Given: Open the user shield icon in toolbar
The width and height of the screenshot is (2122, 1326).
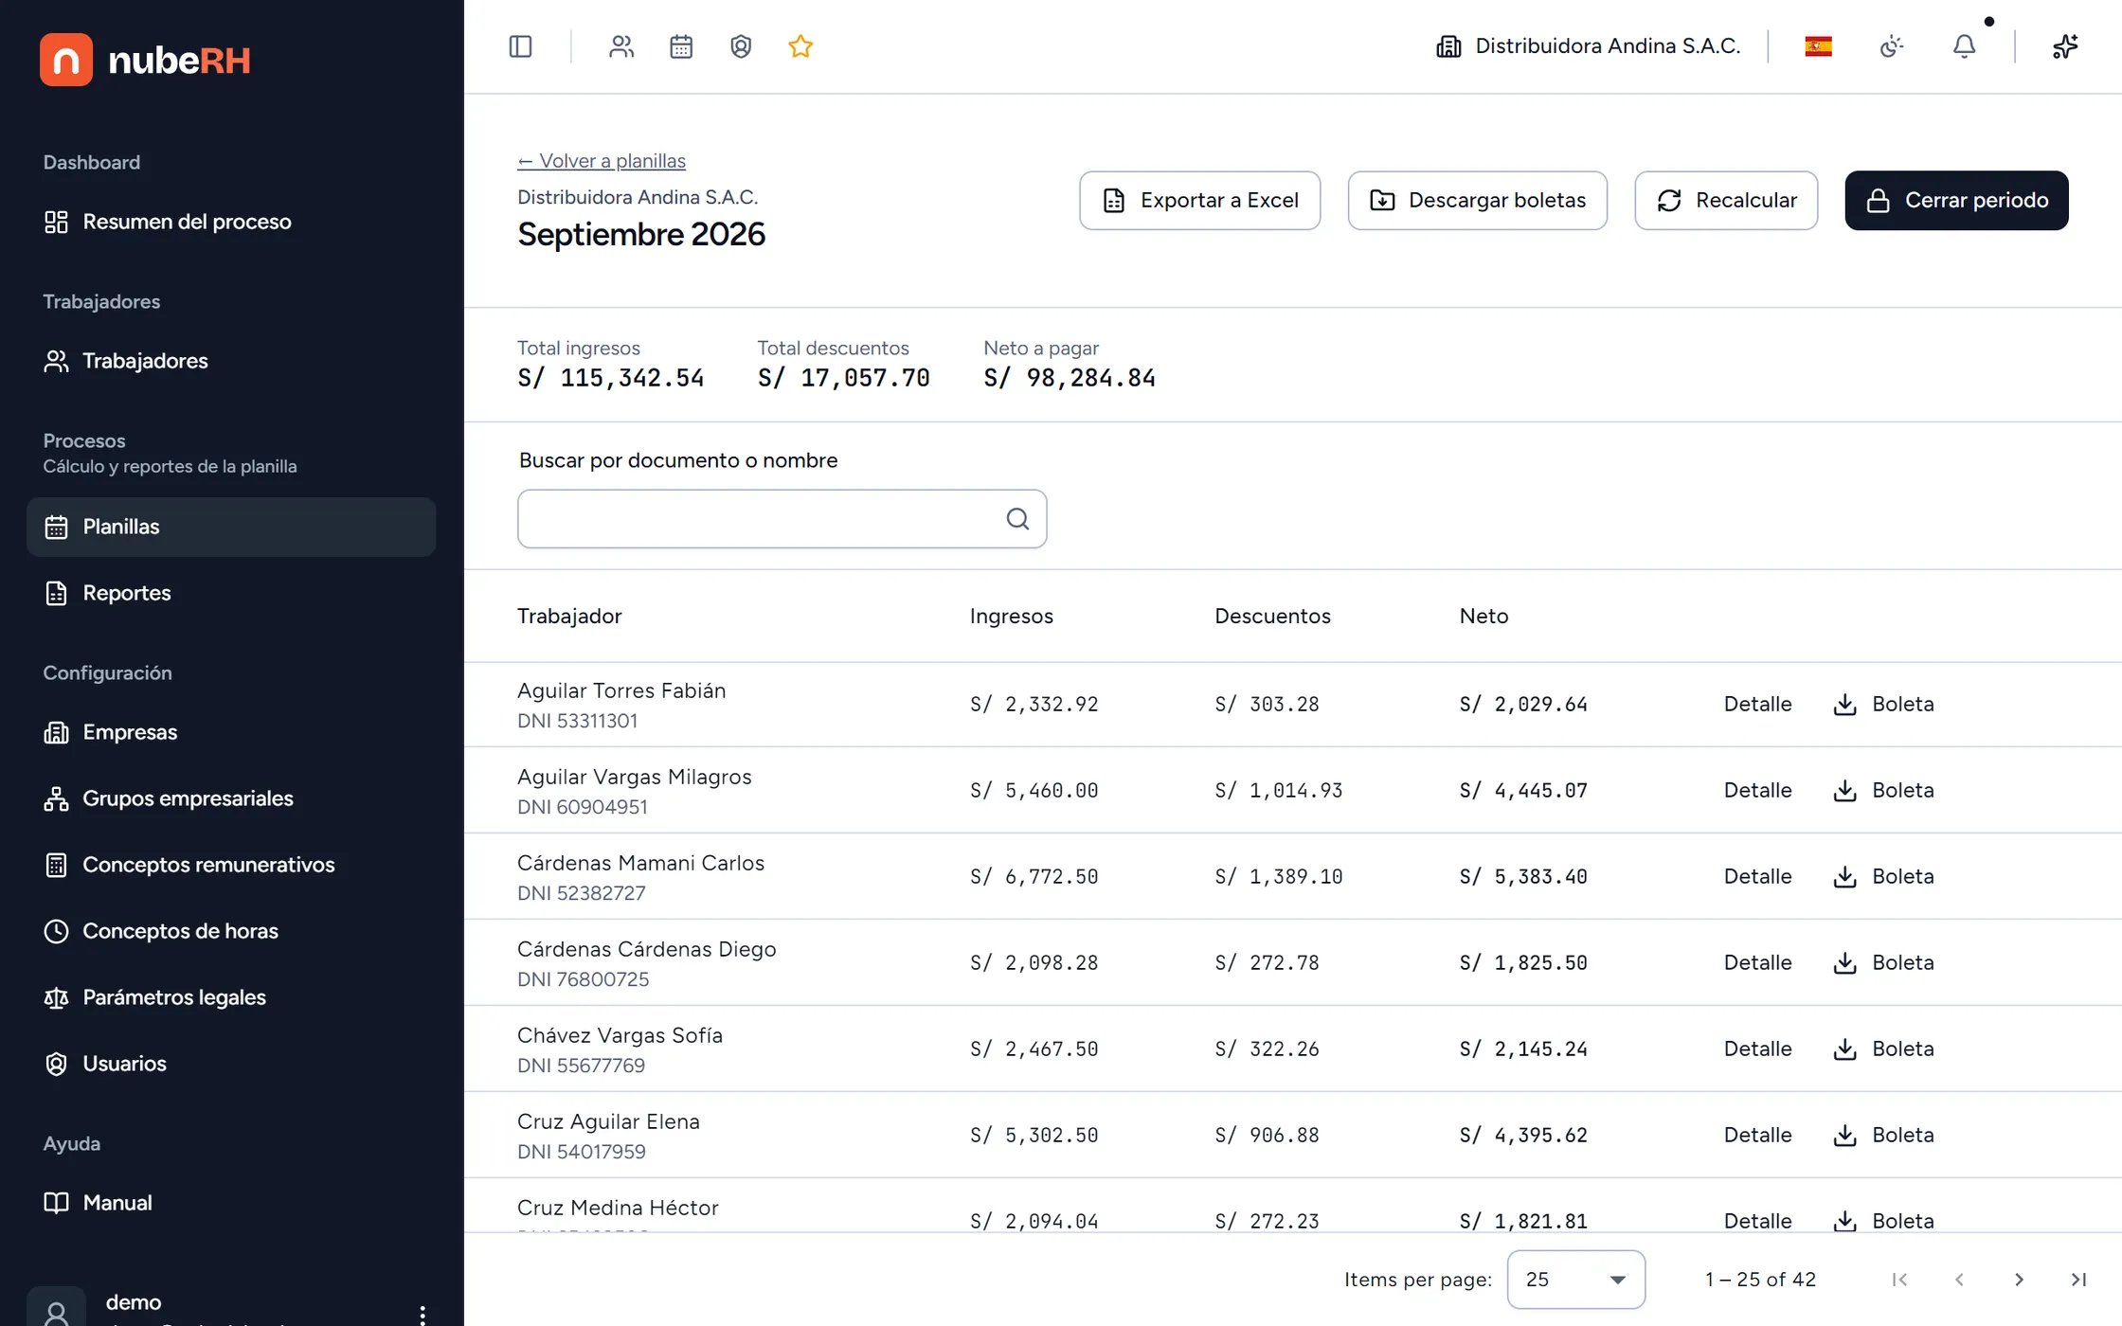Looking at the screenshot, I should (741, 46).
